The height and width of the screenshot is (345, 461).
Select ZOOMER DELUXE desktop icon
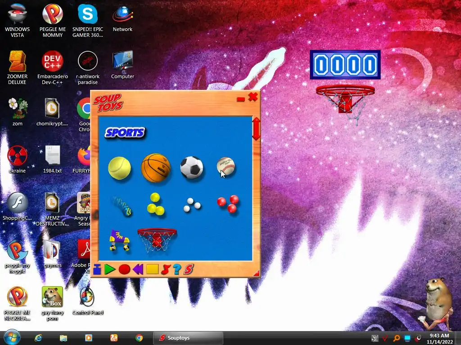point(18,68)
